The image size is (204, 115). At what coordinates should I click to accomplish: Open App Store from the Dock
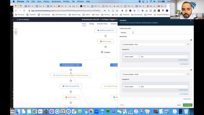coord(142,111)
